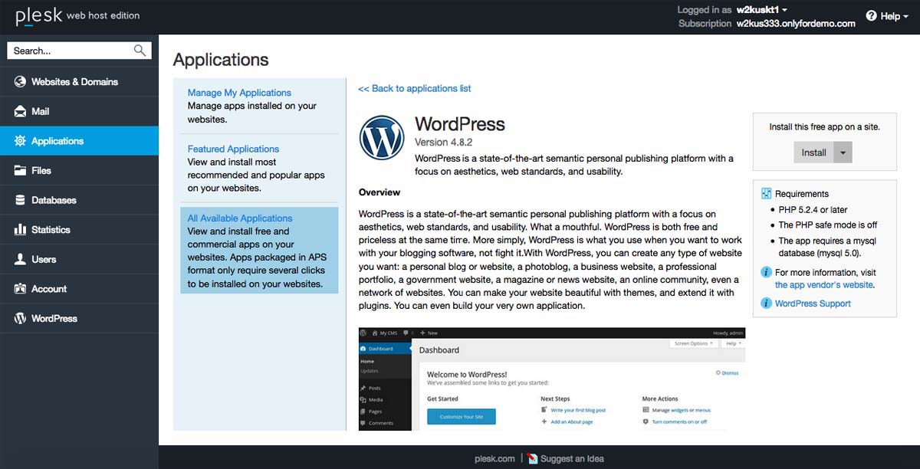Open the app vendor's website link
Image resolution: width=920 pixels, height=469 pixels.
coord(824,285)
